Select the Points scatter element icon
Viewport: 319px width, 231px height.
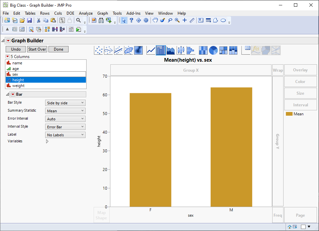99,50
